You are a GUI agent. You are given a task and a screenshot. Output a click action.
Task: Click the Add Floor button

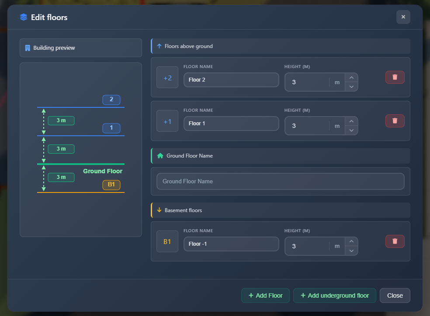(265, 295)
